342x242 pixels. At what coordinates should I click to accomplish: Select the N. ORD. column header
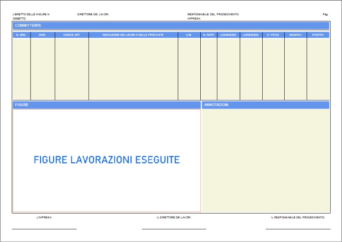[21, 35]
